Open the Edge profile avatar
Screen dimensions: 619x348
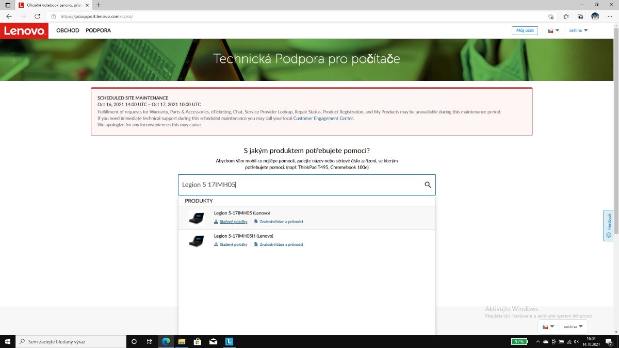(595, 16)
